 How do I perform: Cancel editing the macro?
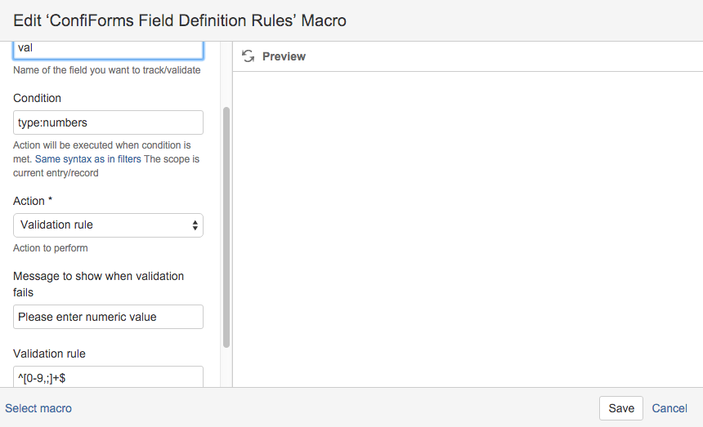pos(669,408)
